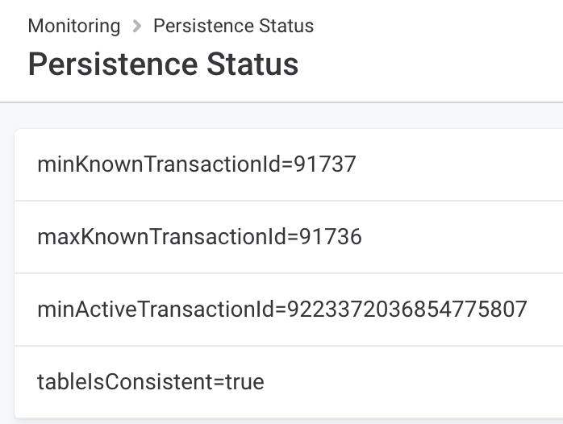This screenshot has height=424, width=563.
Task: Click the word 'Status' in the heading
Action: click(x=256, y=64)
